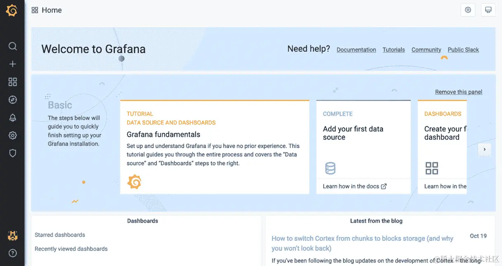Cycle view mode with monitor icon

pyautogui.click(x=488, y=10)
